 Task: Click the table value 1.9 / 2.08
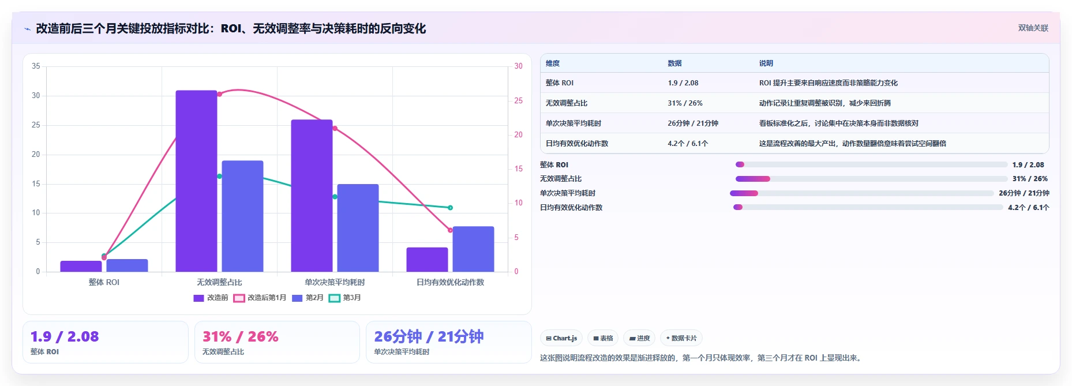point(683,83)
